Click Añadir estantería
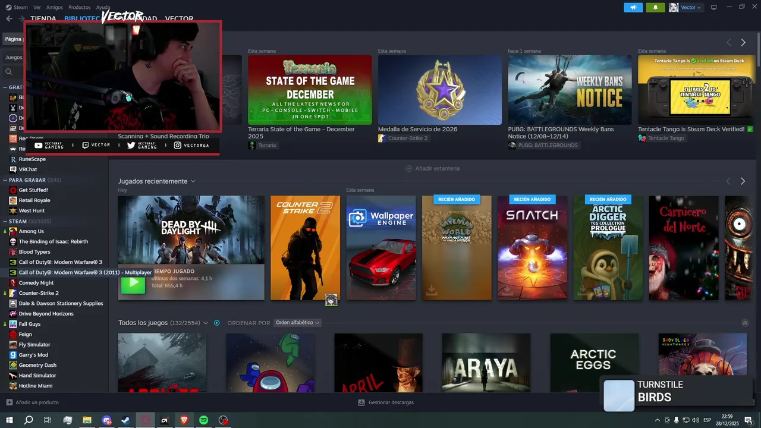This screenshot has height=428, width=761. click(433, 168)
